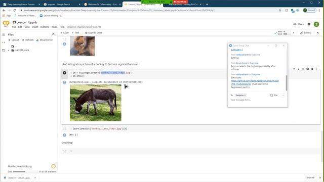The width and height of the screenshot is (324, 182).
Task: Click Upload in the Files panel
Action: click(x=14, y=40)
